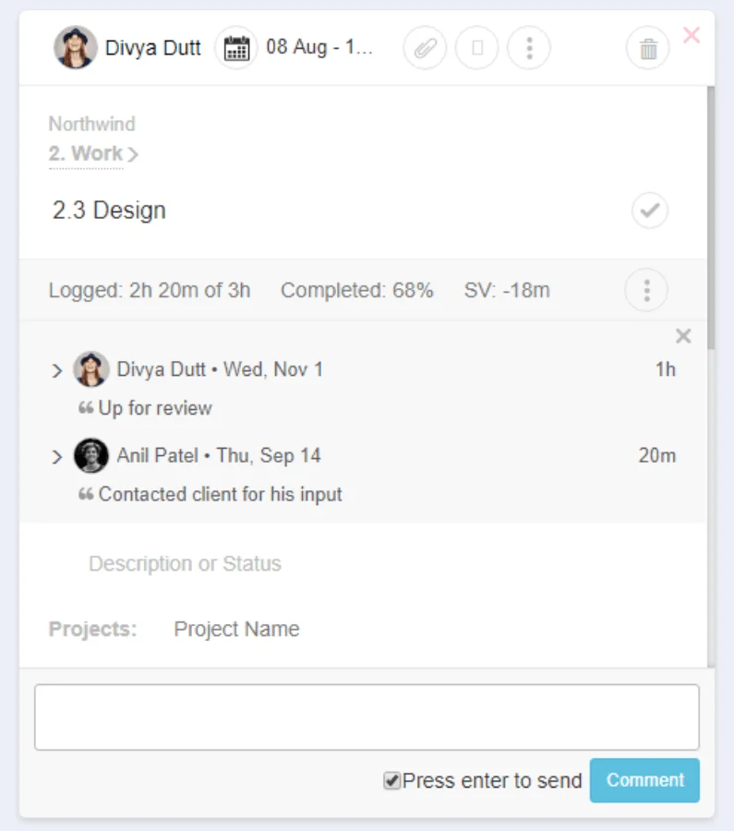The image size is (734, 831).
Task: Click Divya Dutt's avatar in the header
Action: click(78, 47)
